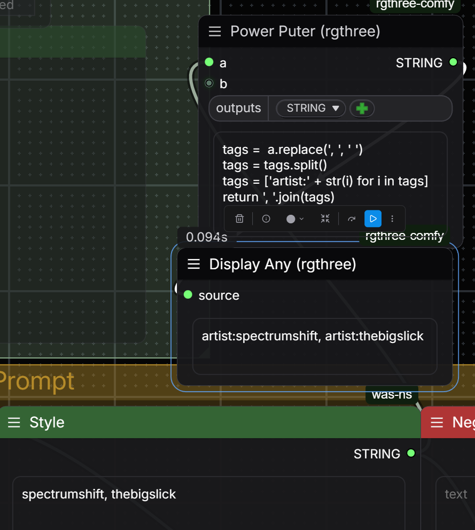Click the rgthree-comfy badge above Display Any
Image resolution: width=475 pixels, height=530 pixels.
click(x=404, y=236)
